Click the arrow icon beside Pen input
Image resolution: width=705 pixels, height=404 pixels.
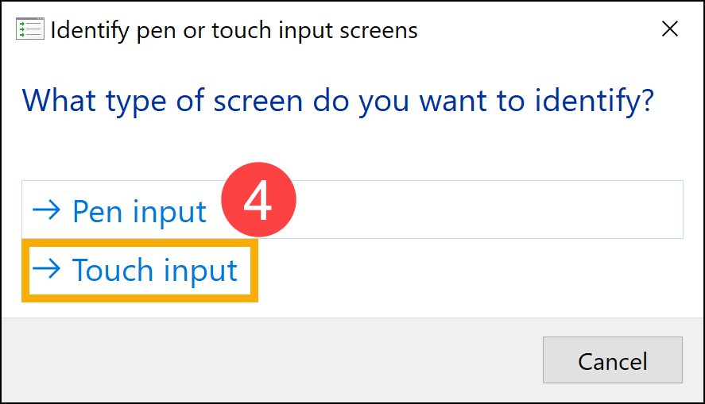pos(46,210)
